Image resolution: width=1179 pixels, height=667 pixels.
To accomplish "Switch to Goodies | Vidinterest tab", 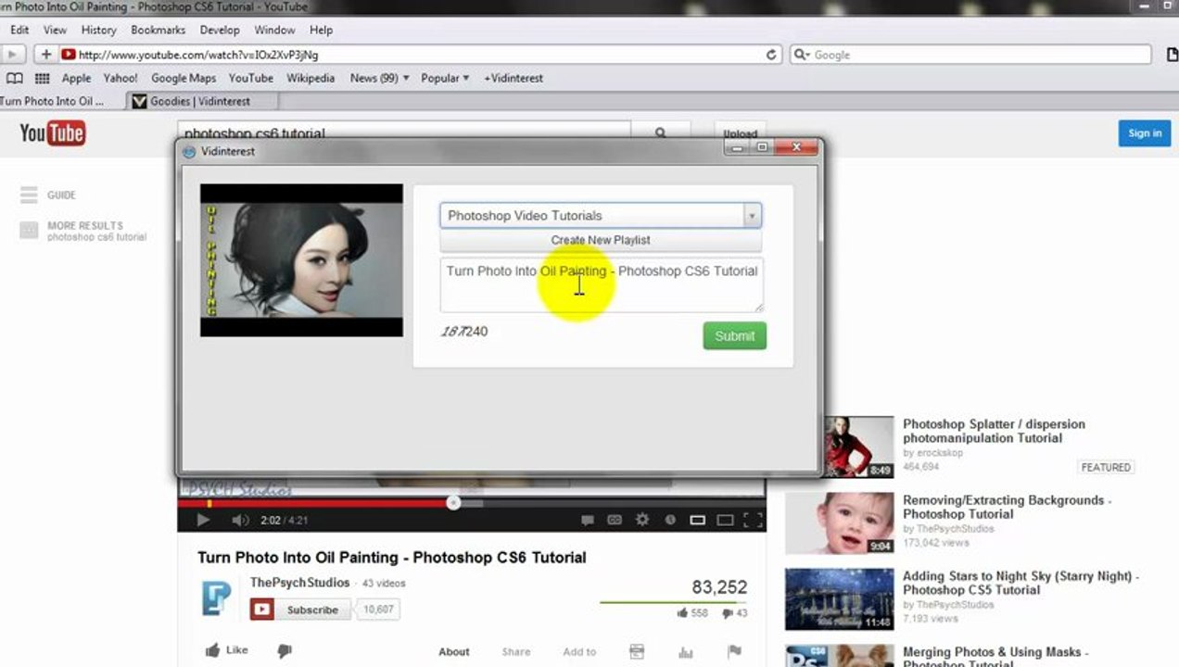I will [199, 101].
